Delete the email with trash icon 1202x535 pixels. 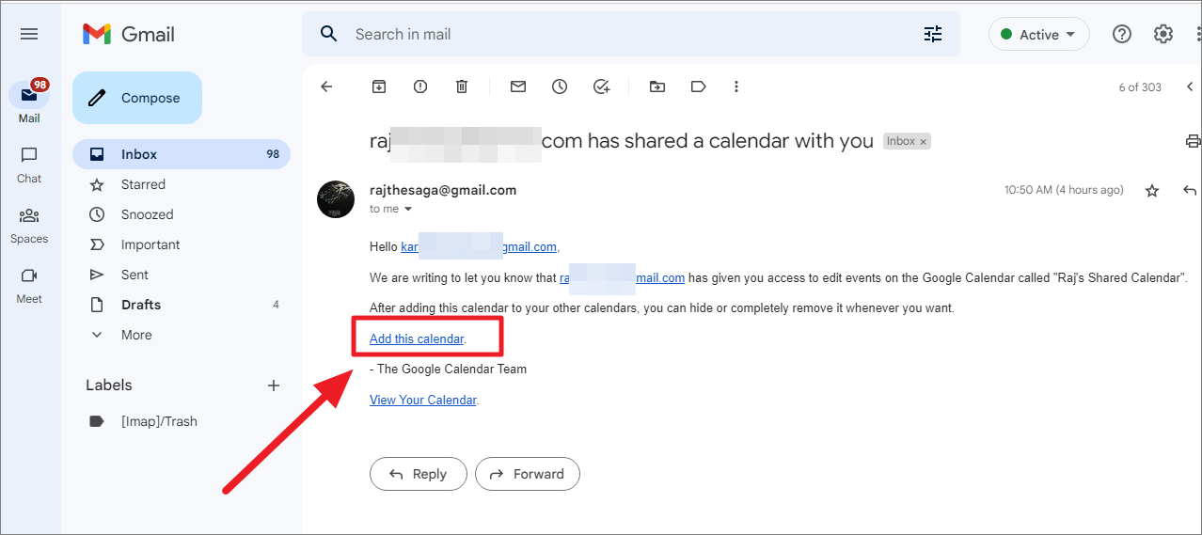click(462, 87)
